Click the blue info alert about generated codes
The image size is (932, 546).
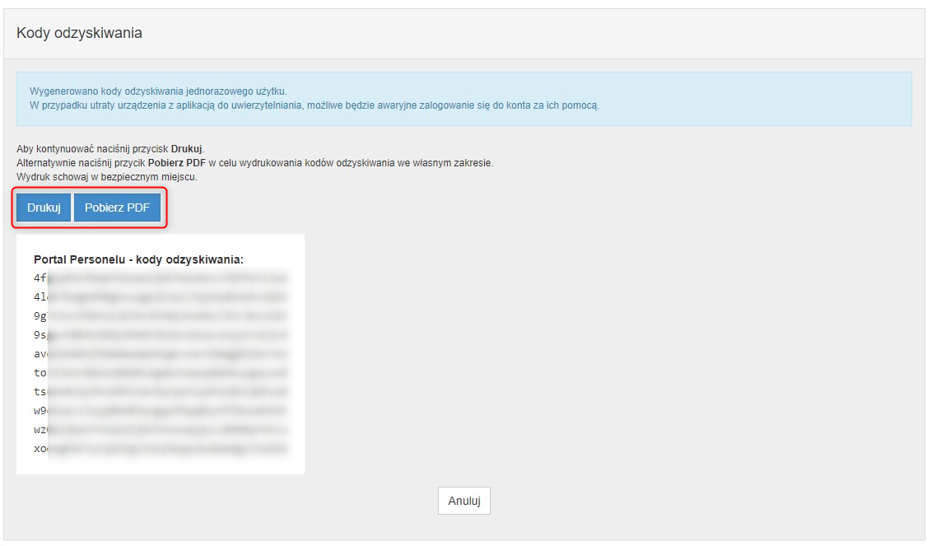[464, 98]
